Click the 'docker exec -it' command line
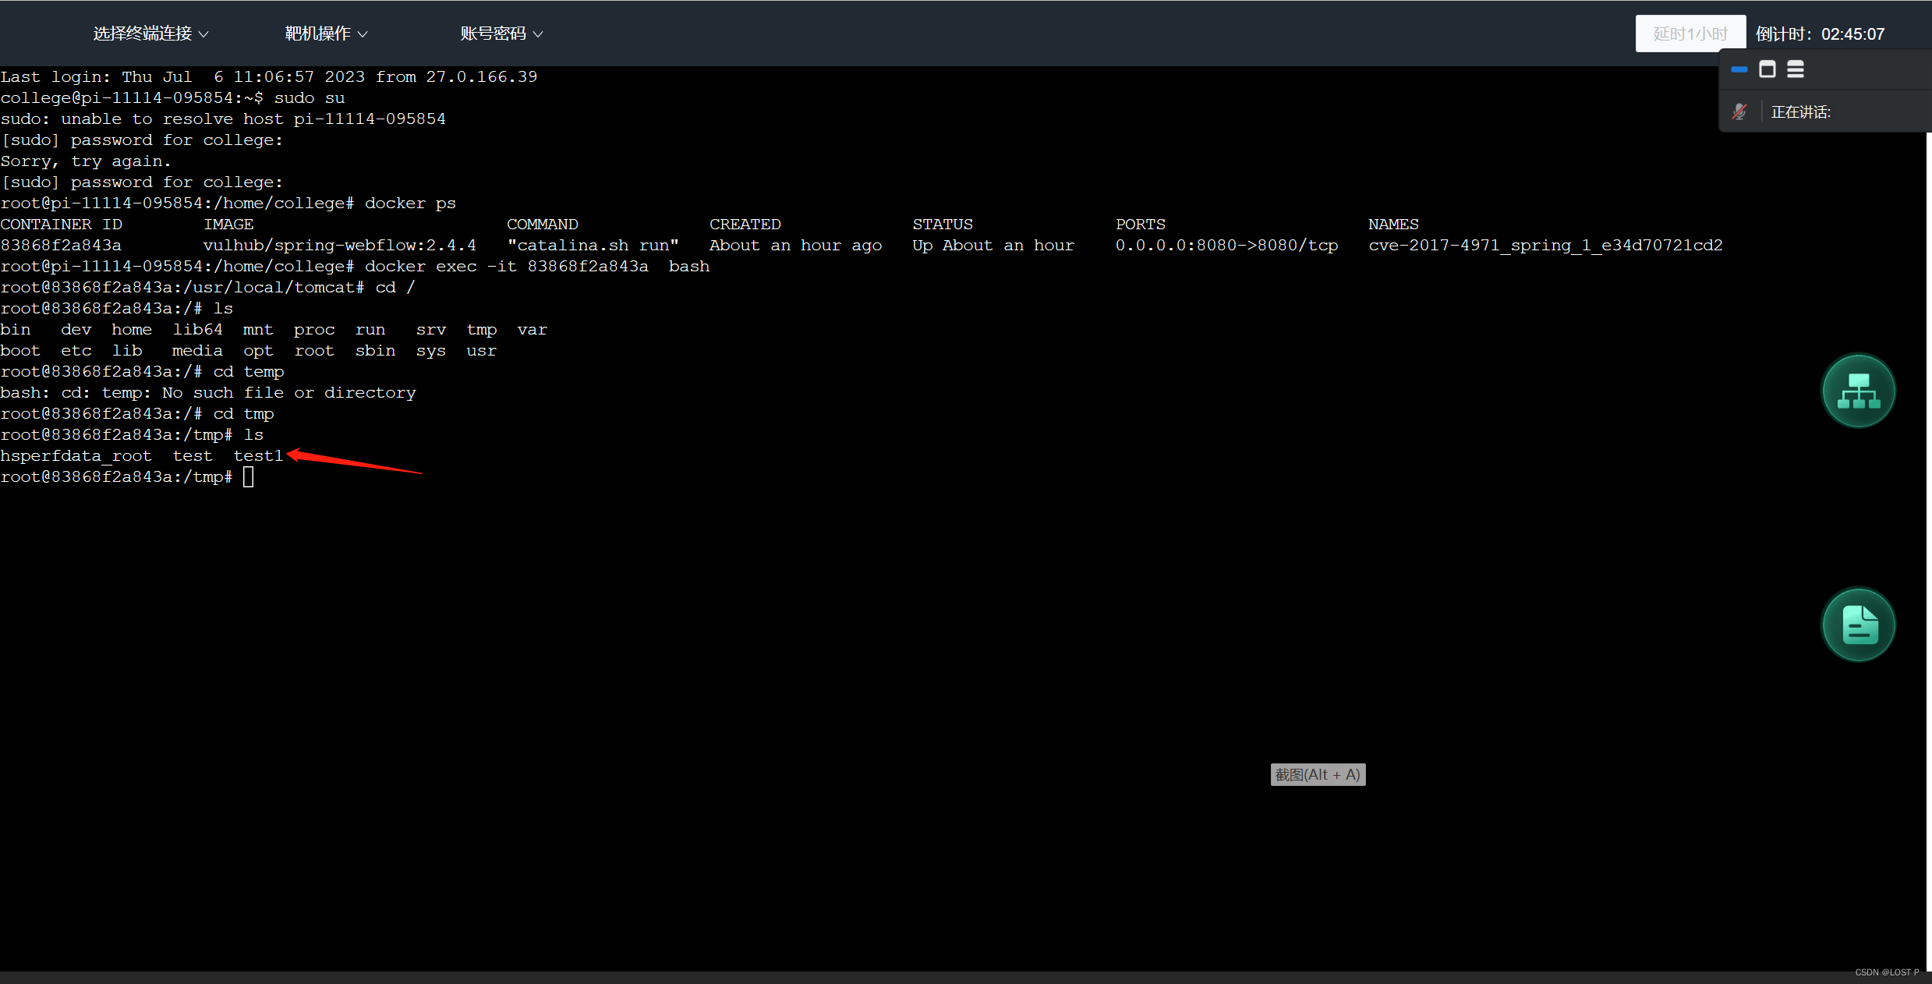Viewport: 1932px width, 984px height. tap(537, 266)
